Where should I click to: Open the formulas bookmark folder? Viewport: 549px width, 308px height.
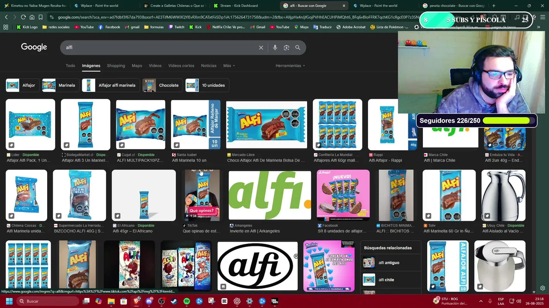[154, 27]
